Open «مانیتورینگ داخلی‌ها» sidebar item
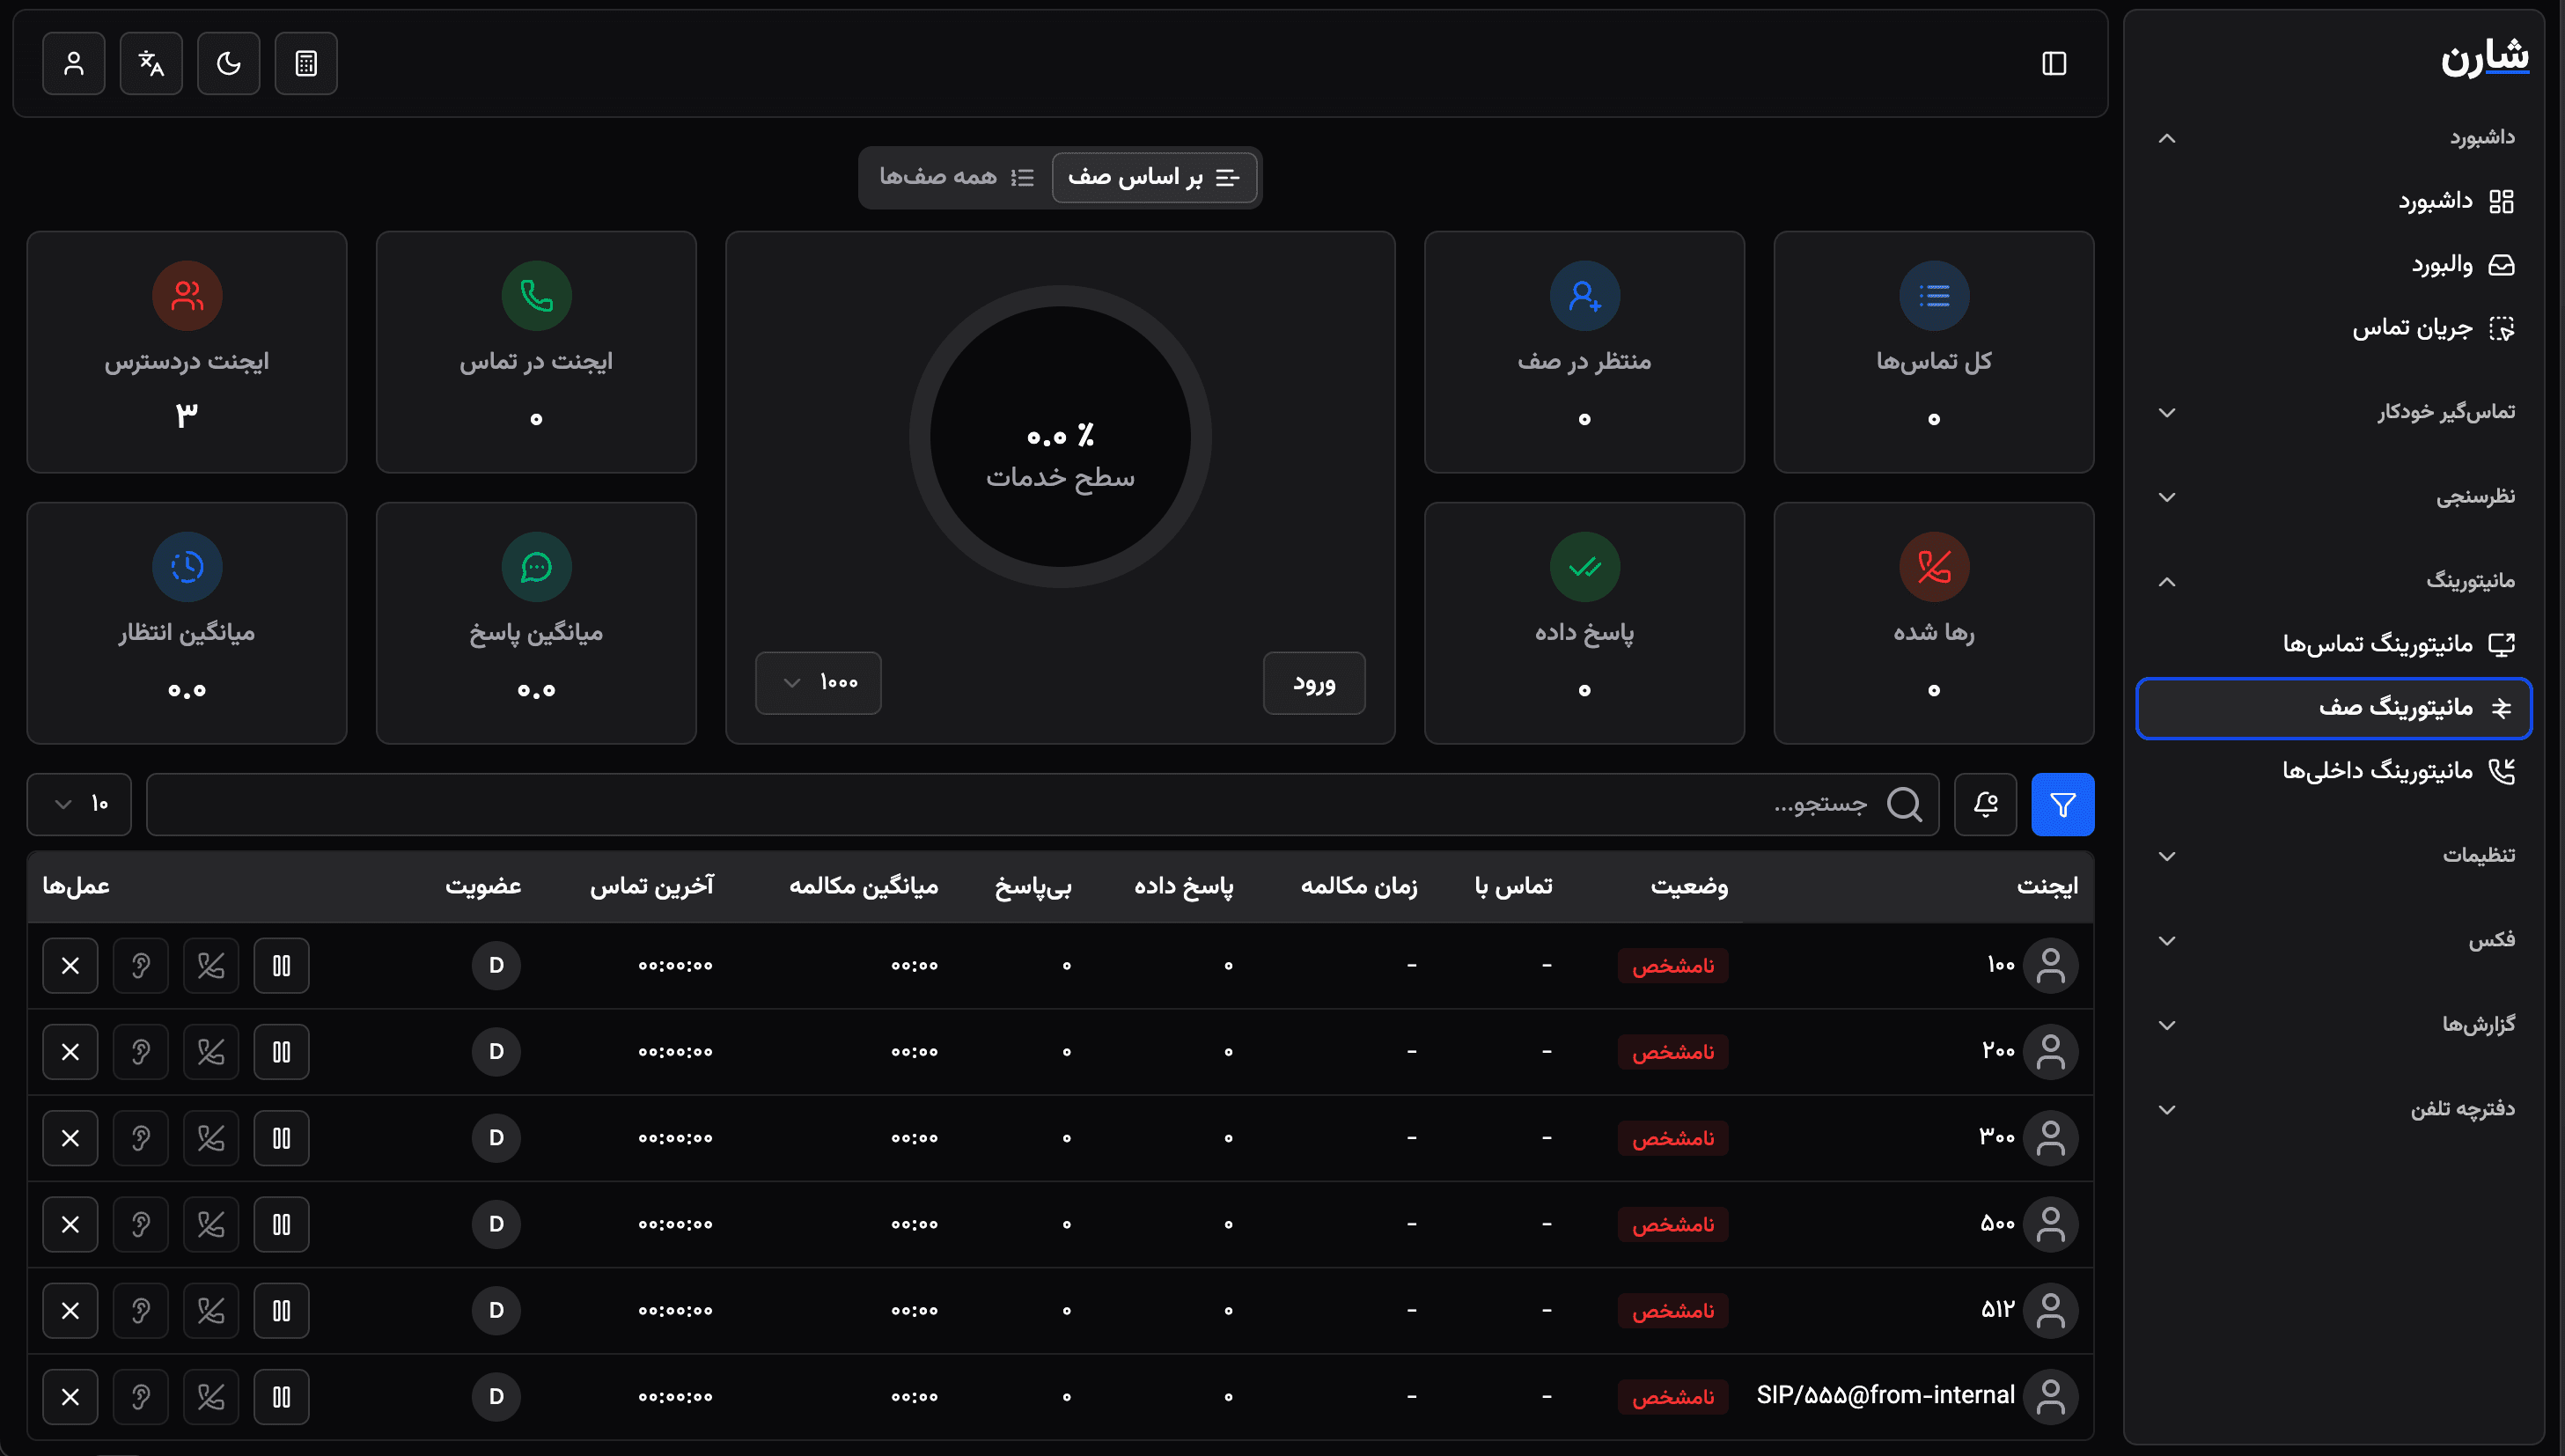Screen dimensions: 2565x1456 click(2336, 771)
